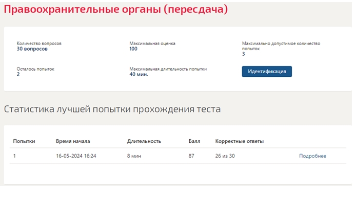Click the Корректные ответы column header
Image resolution: width=356 pixels, height=197 pixels.
tap(240, 141)
